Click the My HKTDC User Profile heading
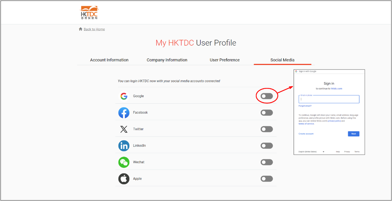Screen dimensions: 392x201 tap(196, 43)
